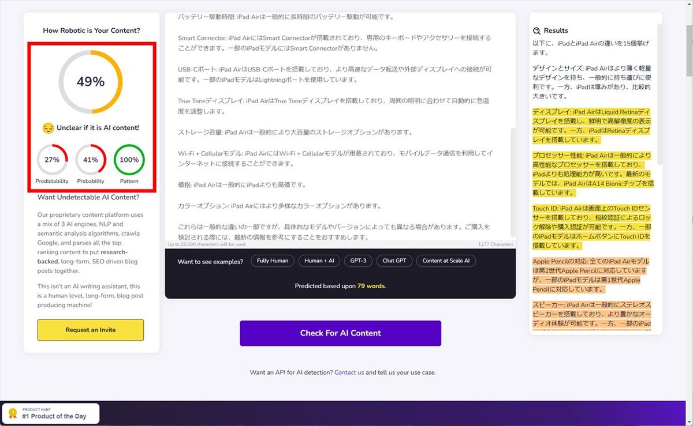This screenshot has height=426, width=693.
Task: Click the 'USB-Cポート' line in text area
Action: point(334,74)
